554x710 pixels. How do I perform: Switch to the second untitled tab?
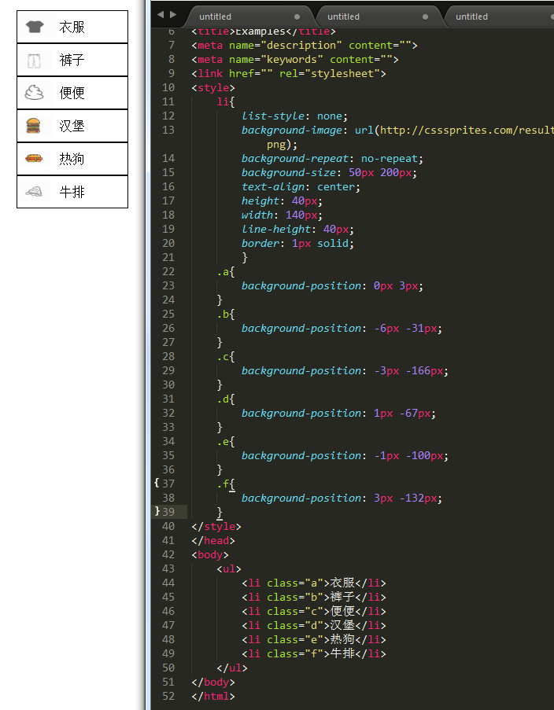pos(379,17)
